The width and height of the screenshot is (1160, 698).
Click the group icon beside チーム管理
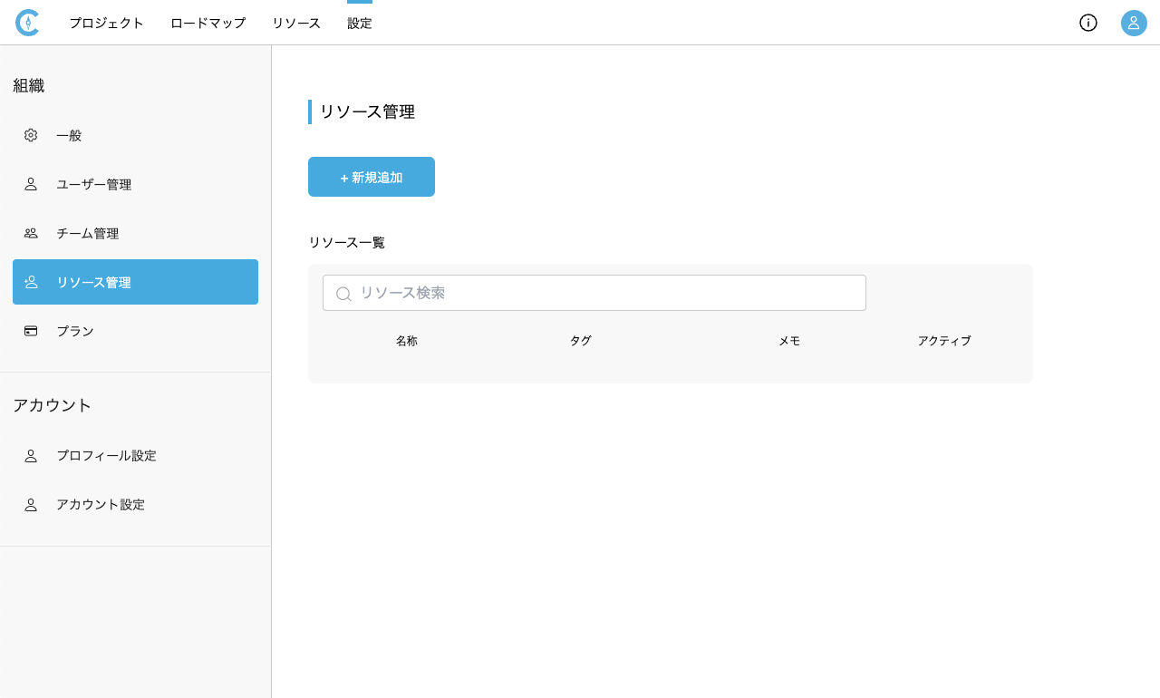[31, 233]
